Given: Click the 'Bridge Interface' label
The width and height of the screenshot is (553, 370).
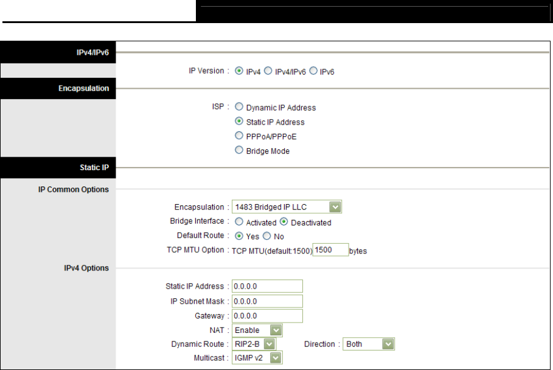Looking at the screenshot, I should (197, 221).
